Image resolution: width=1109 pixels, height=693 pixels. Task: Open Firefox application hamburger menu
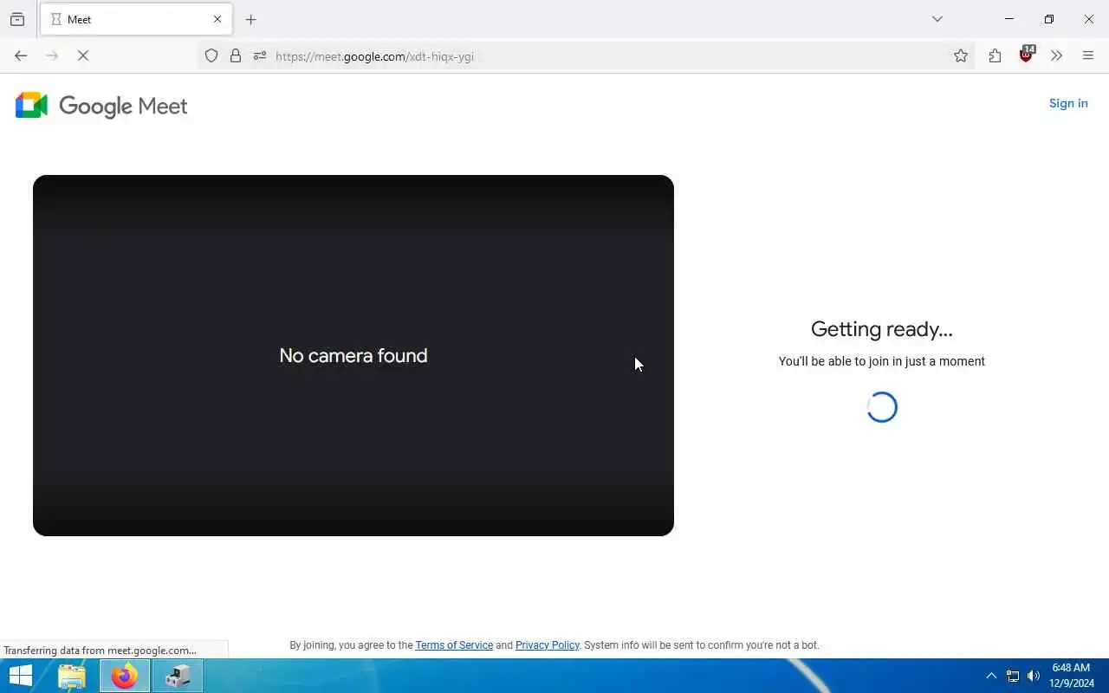coord(1088,56)
